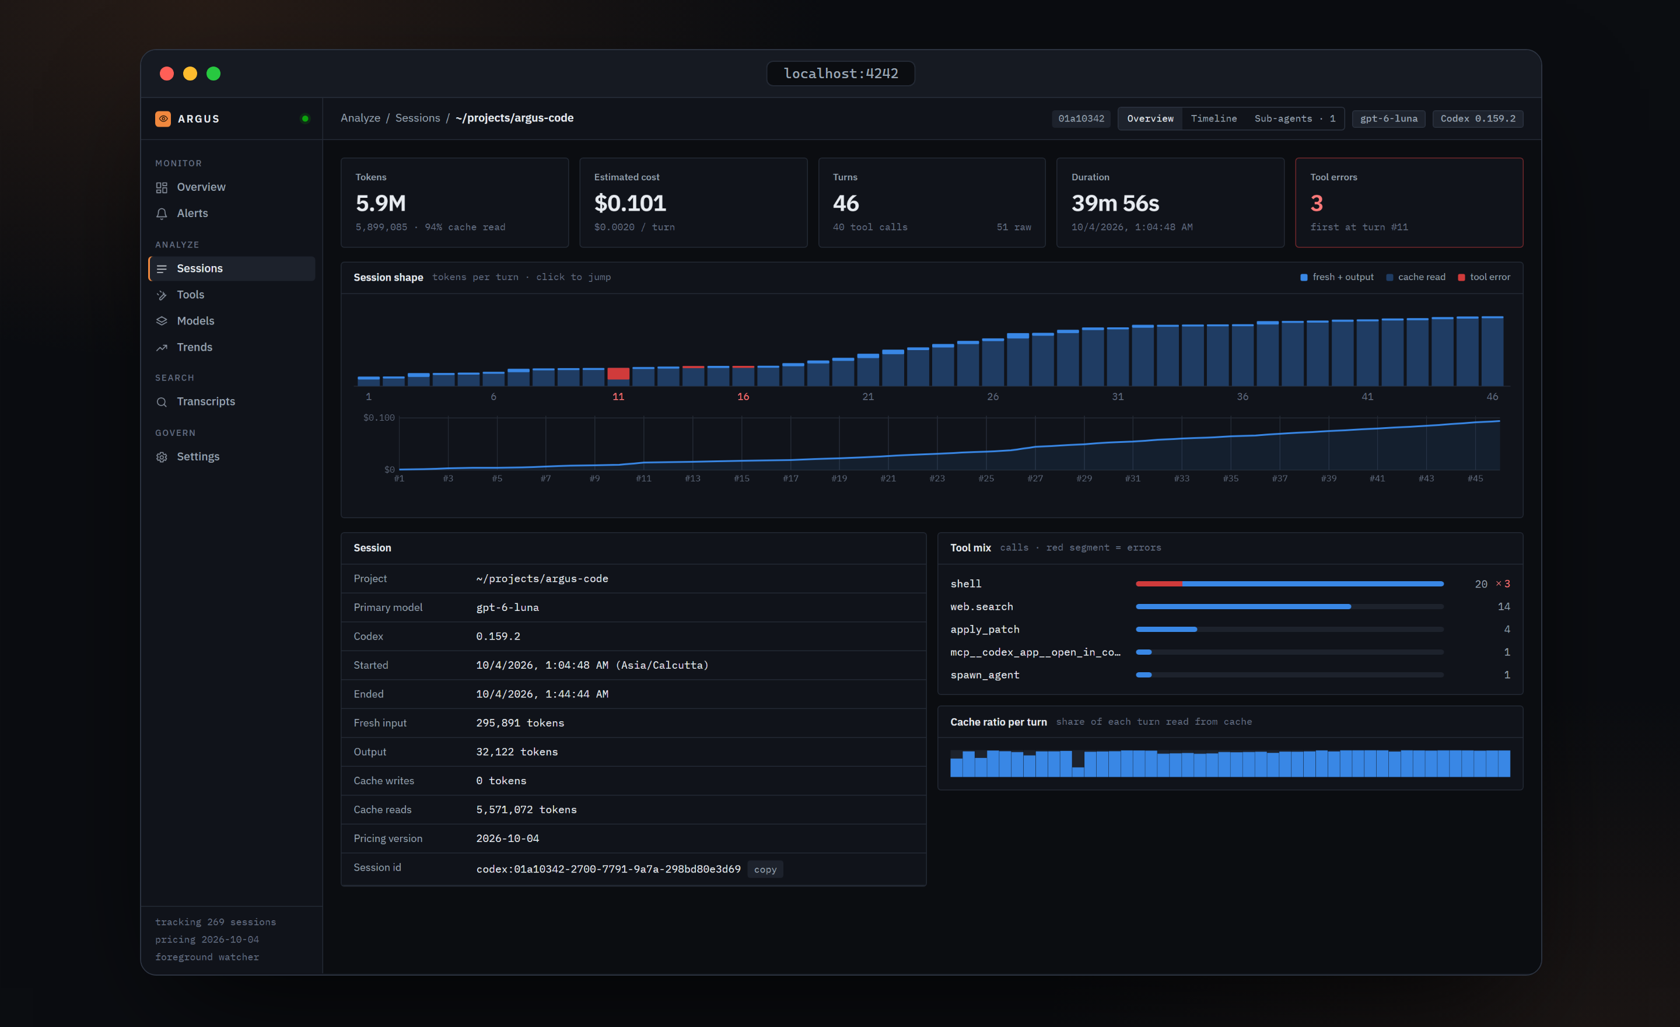Click the Settings gear icon
Viewport: 1680px width, 1027px height.
[x=162, y=457]
